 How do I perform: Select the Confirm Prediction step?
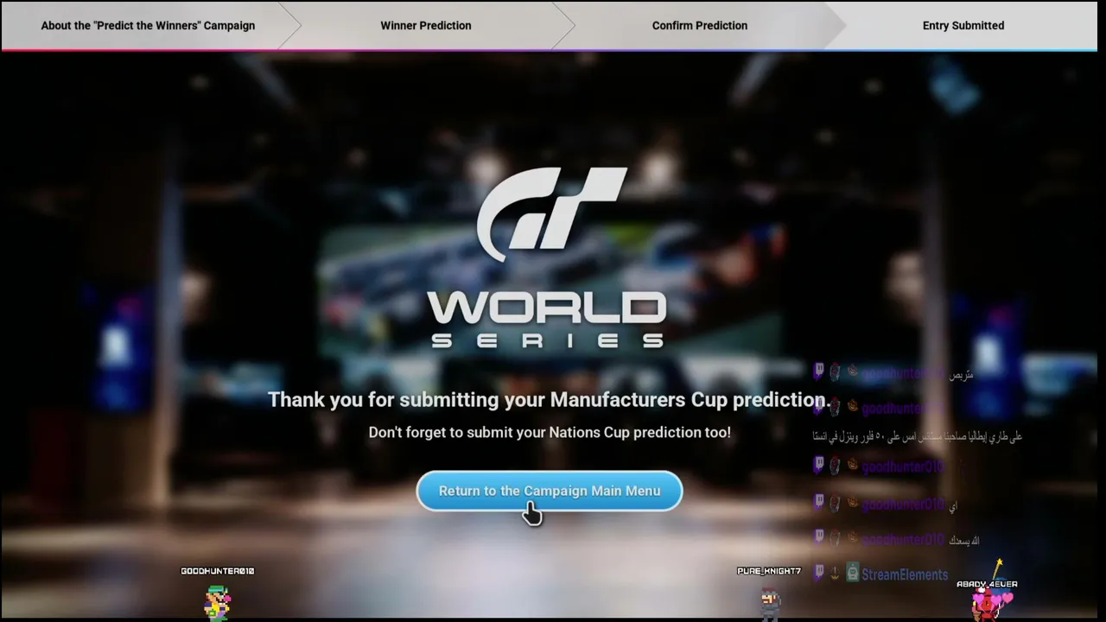tap(700, 25)
